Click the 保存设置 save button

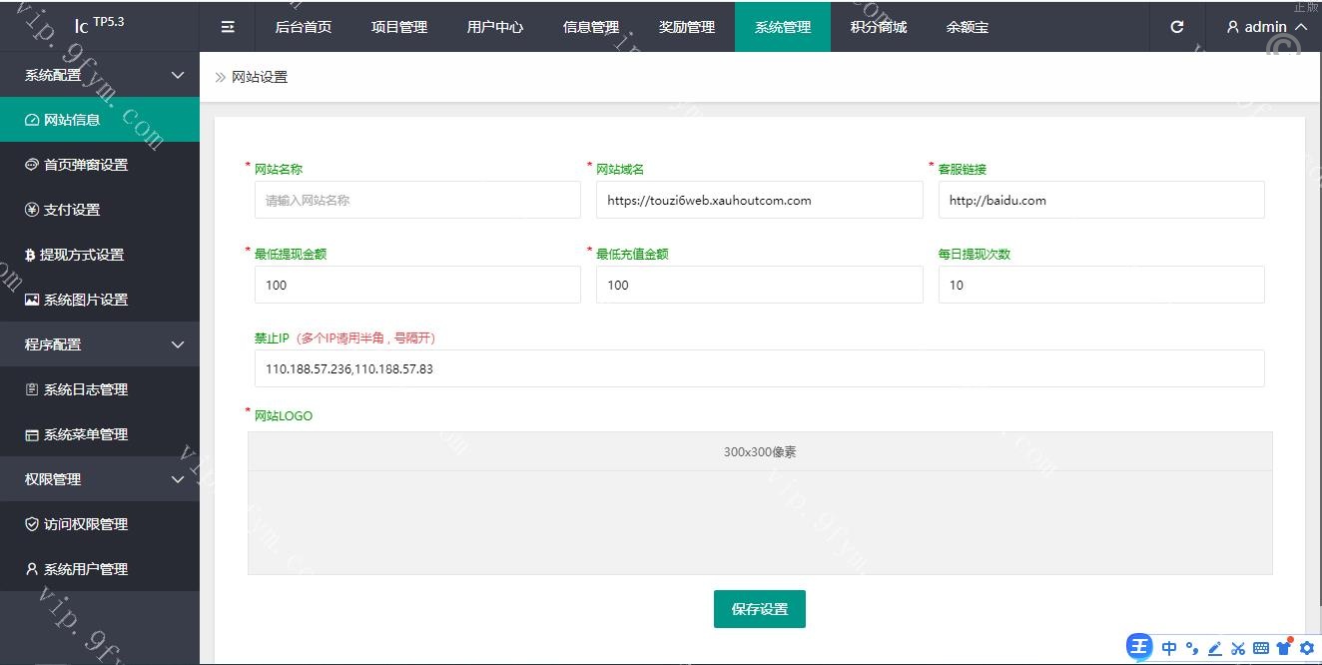(759, 609)
